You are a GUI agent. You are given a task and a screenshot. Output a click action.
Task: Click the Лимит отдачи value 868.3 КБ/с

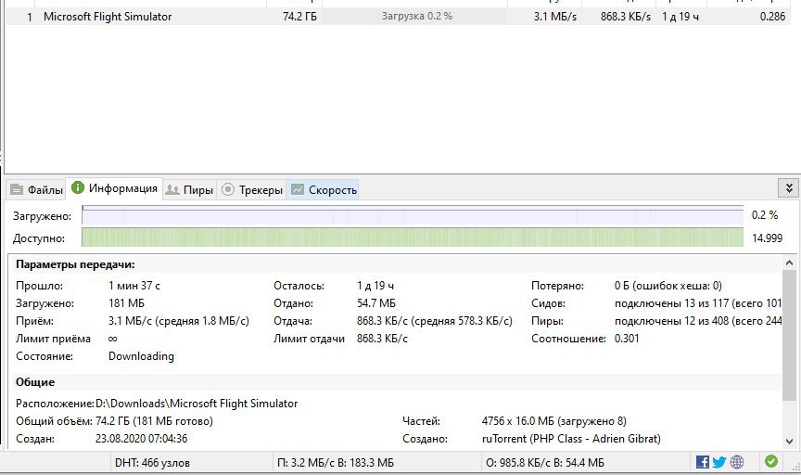pos(382,339)
